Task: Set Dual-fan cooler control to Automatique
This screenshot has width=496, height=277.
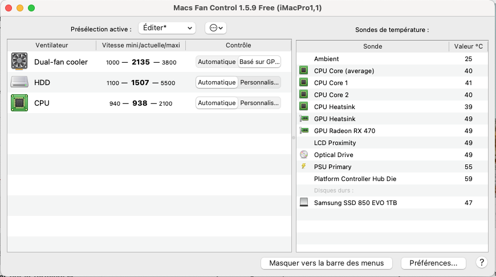Action: pos(217,62)
